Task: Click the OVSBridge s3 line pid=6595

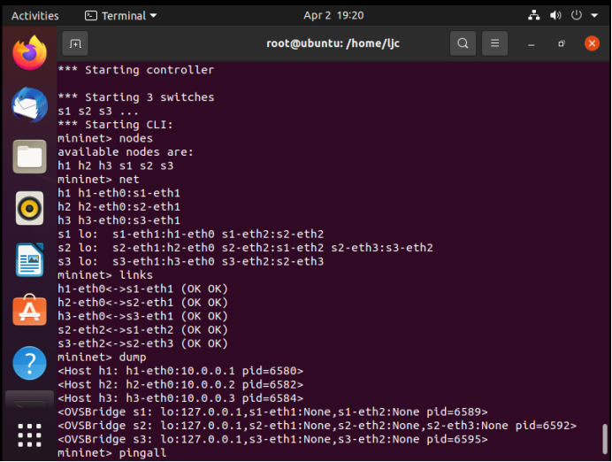Action: coord(272,439)
